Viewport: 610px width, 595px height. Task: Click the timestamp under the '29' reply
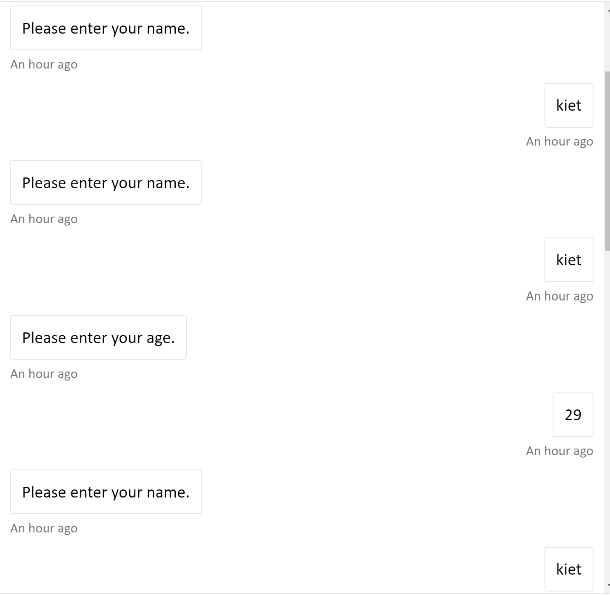point(559,450)
